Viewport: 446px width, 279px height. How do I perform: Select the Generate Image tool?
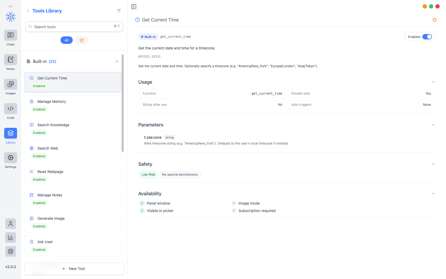click(x=73, y=222)
